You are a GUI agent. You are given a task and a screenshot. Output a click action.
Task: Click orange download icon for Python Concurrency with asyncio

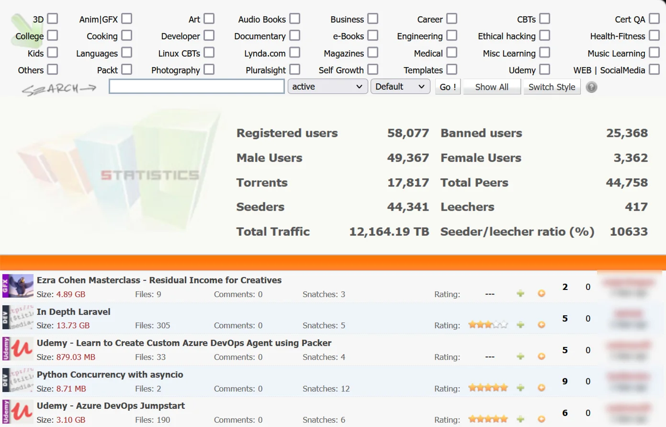tap(542, 388)
